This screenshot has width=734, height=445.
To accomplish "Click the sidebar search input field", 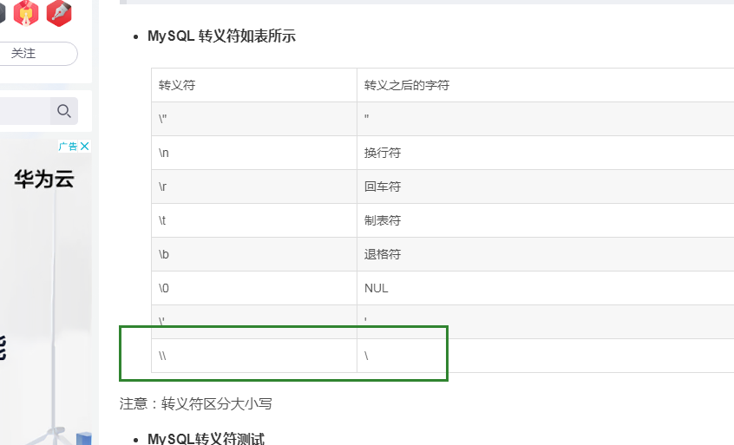I will pos(24,111).
